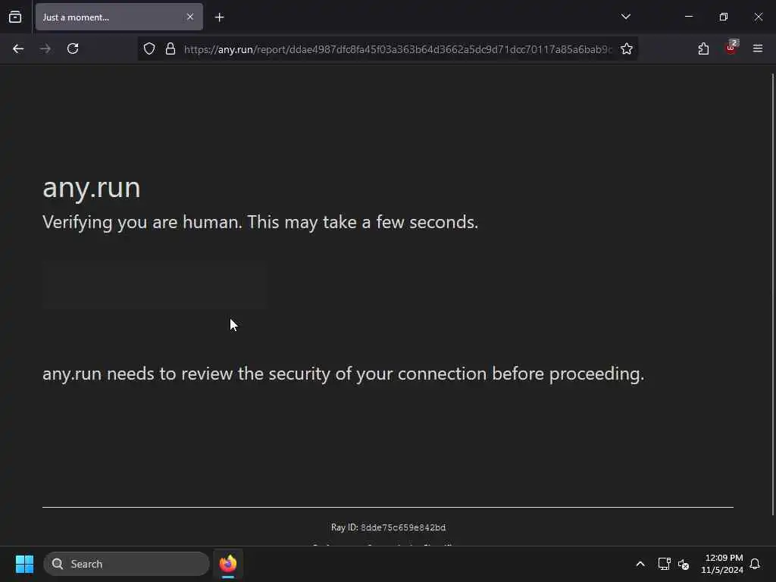Viewport: 776px width, 582px height.
Task: Restore down the Firefox window
Action: (723, 17)
